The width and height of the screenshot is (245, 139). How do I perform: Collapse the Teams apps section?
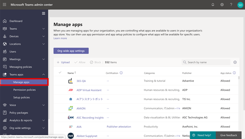coord(44,75)
